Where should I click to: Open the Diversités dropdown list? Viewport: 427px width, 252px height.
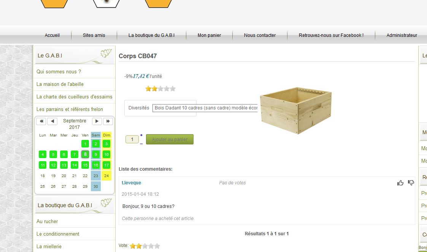[205, 108]
